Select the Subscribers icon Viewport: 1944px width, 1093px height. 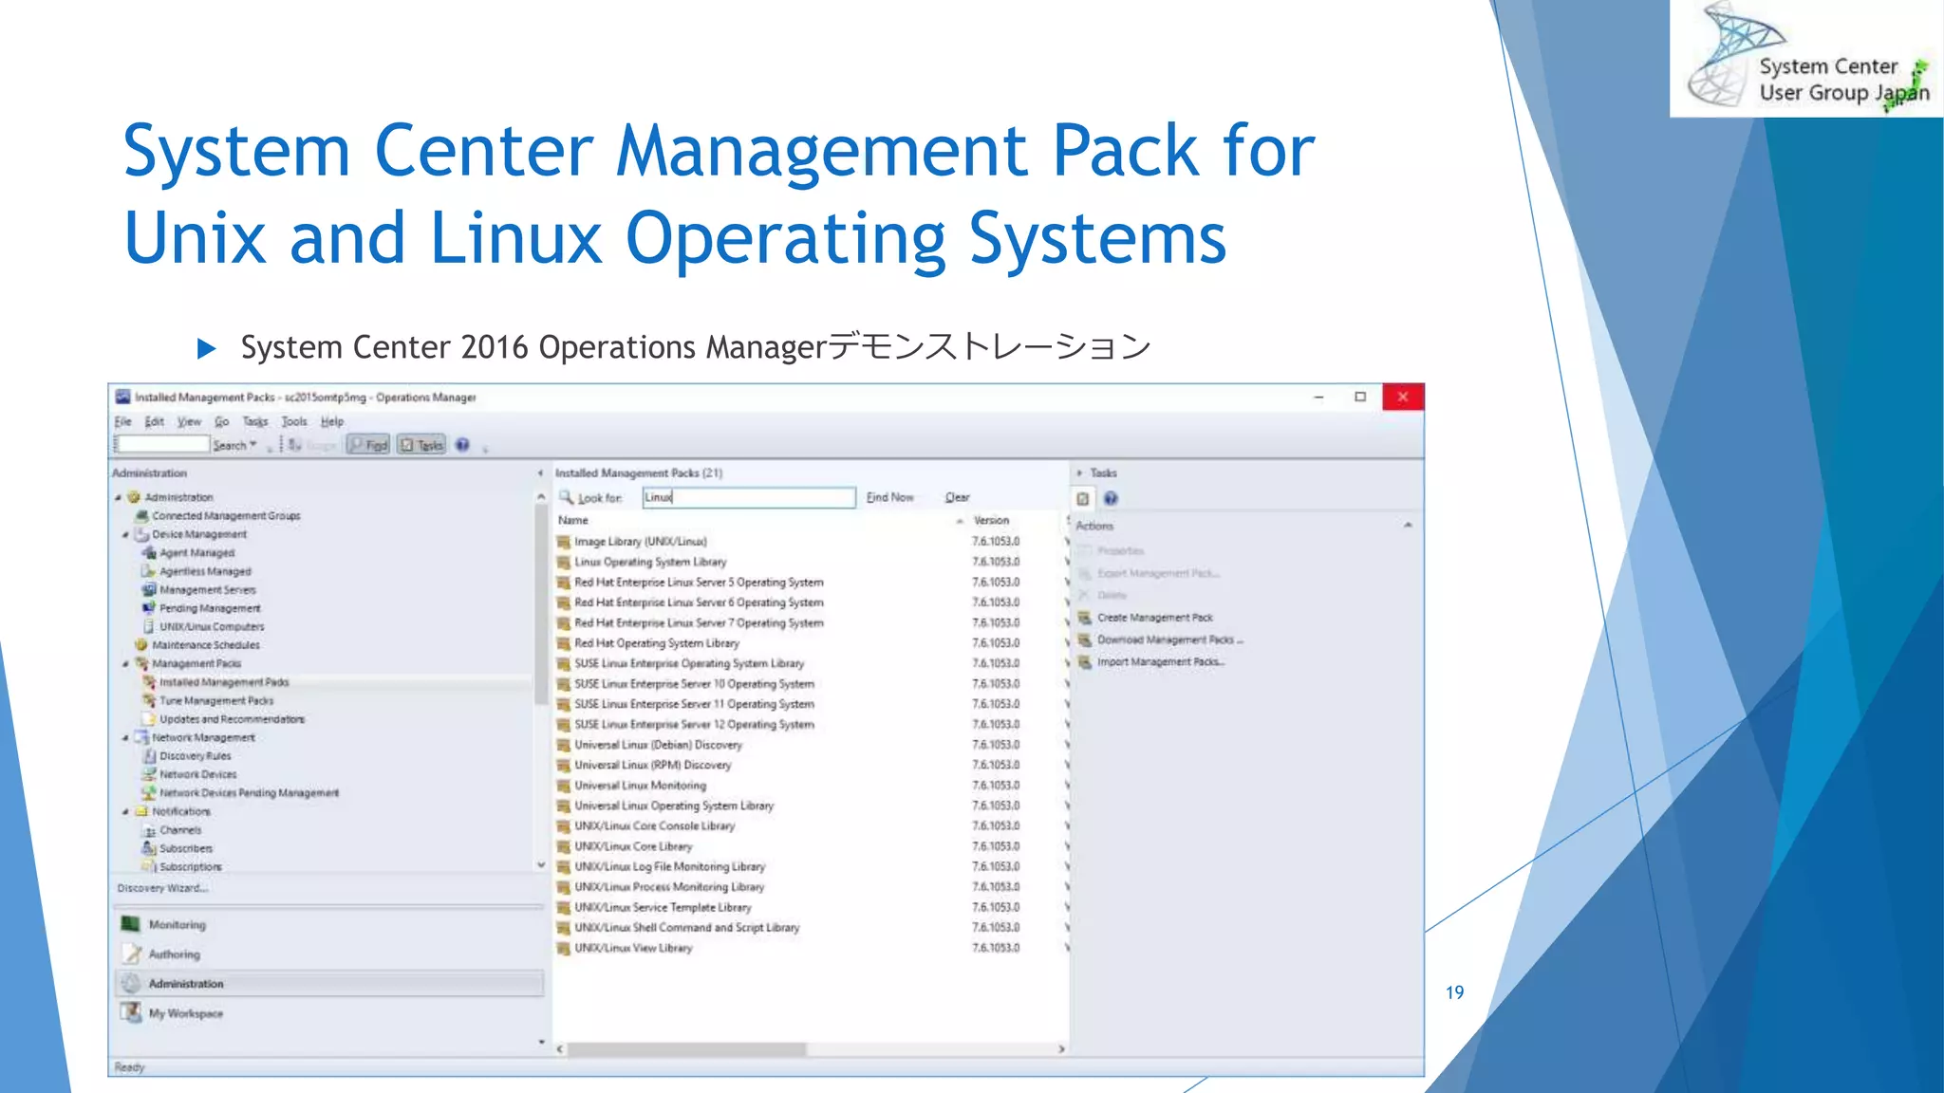(x=149, y=849)
